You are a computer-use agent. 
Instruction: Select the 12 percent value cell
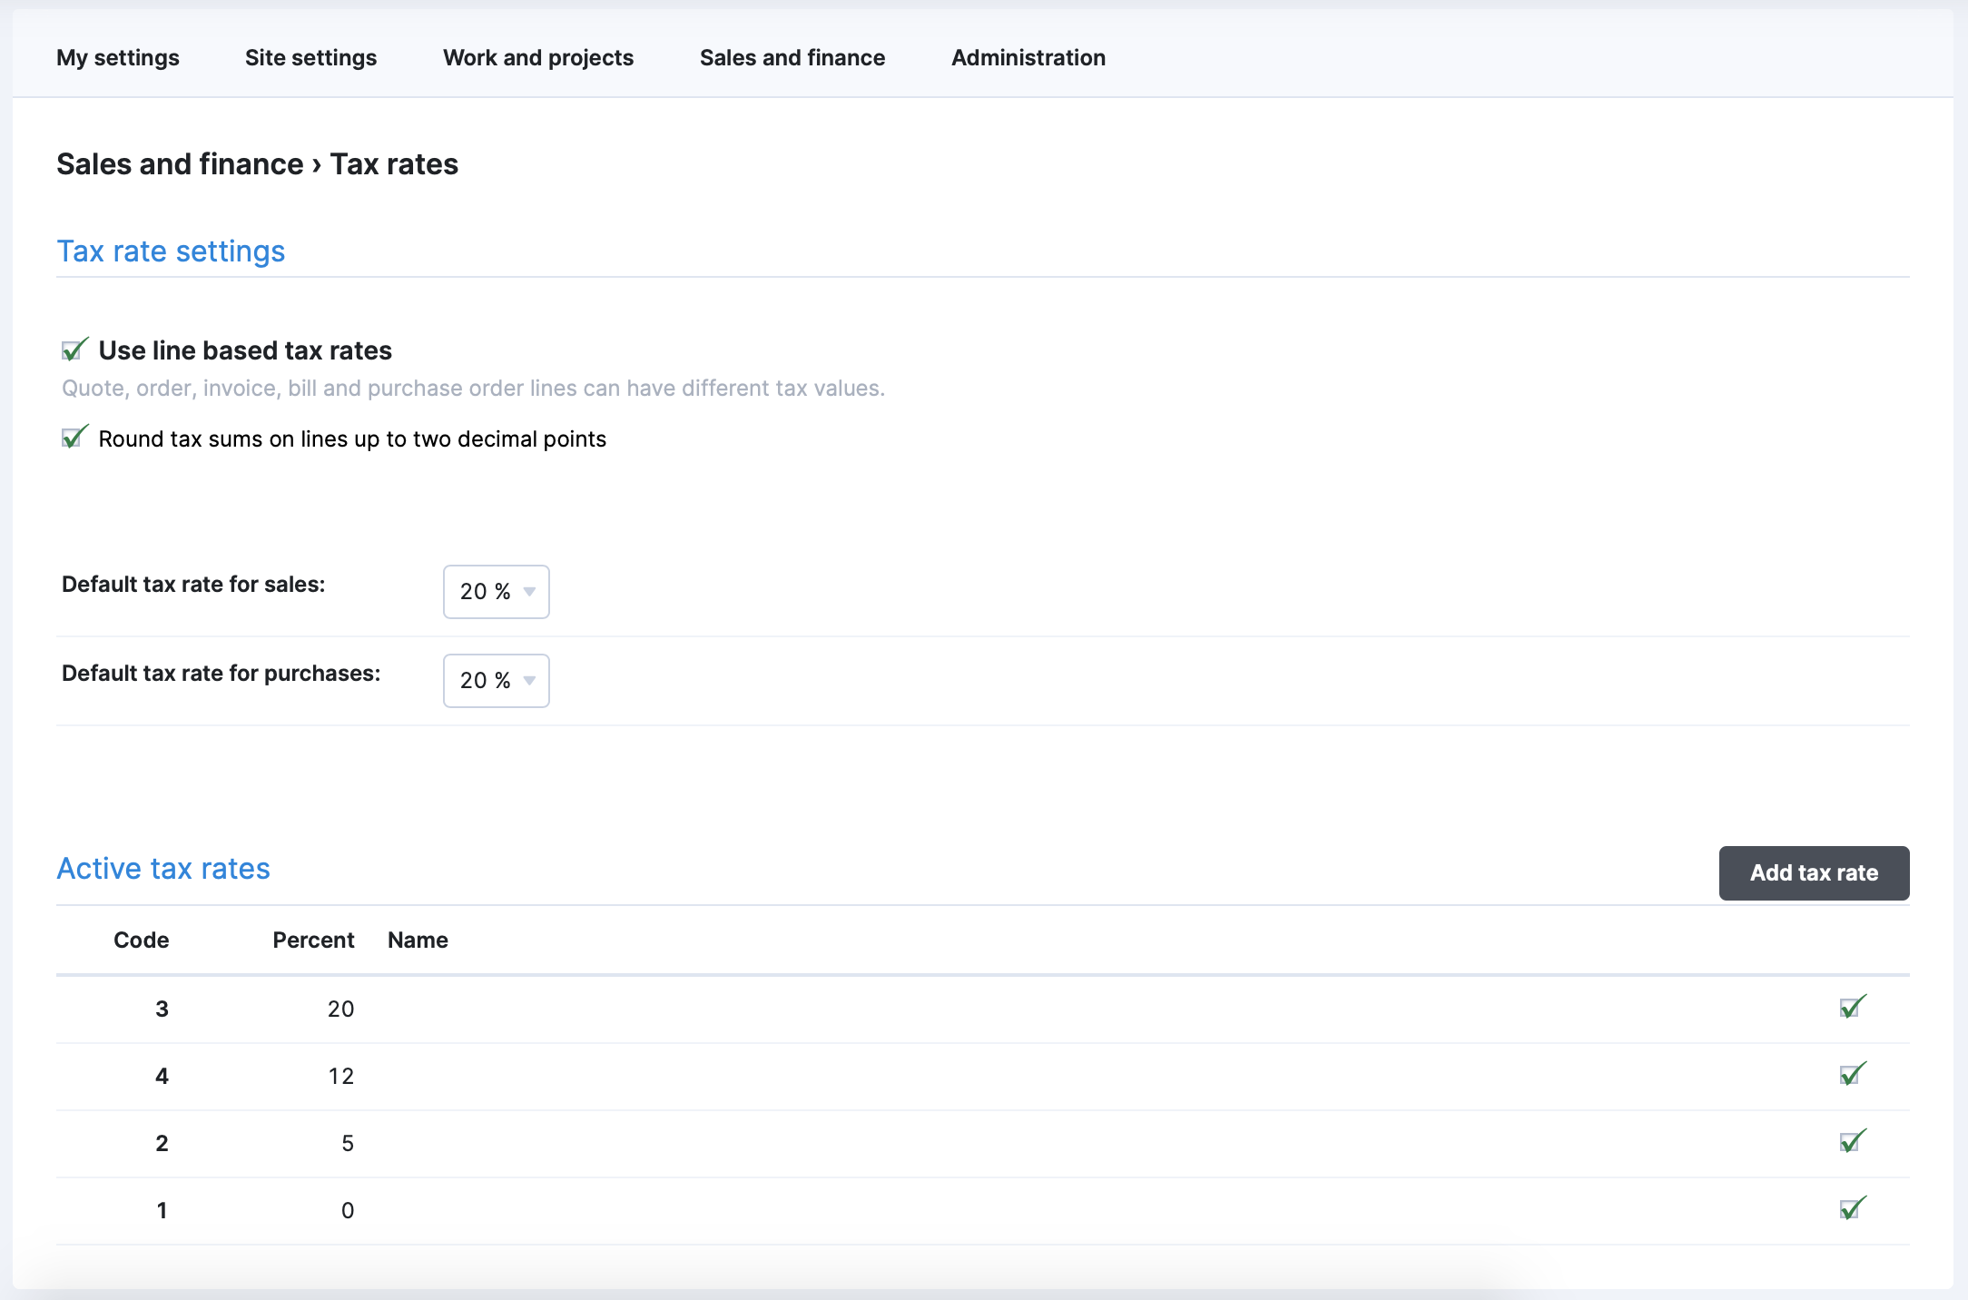click(340, 1076)
